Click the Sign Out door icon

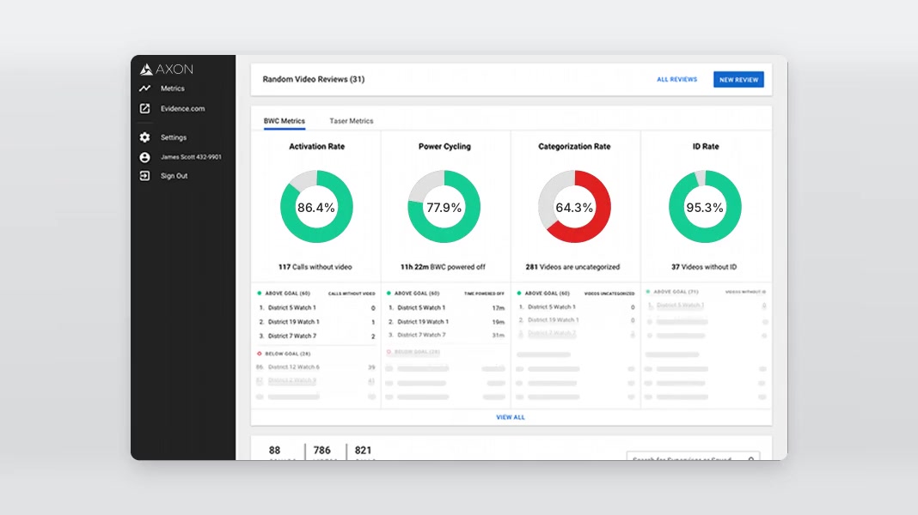[144, 176]
